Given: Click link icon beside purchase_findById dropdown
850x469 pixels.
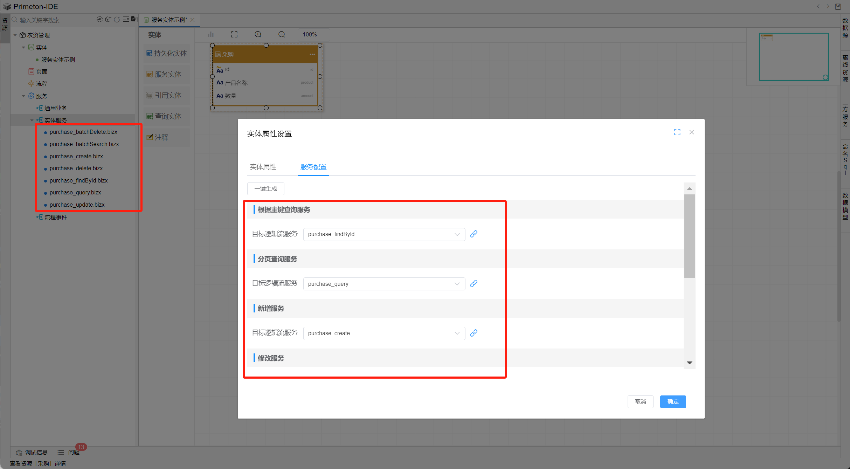Looking at the screenshot, I should [474, 234].
